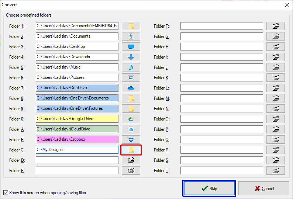Click the Cancel button
The image size is (293, 199).
click(x=264, y=188)
